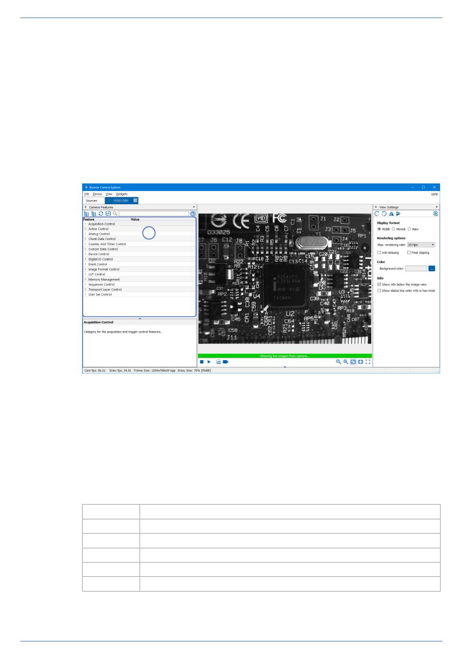Open the Max. rendering rate dropdown
Screen dimensions: 451x659
tap(421, 245)
